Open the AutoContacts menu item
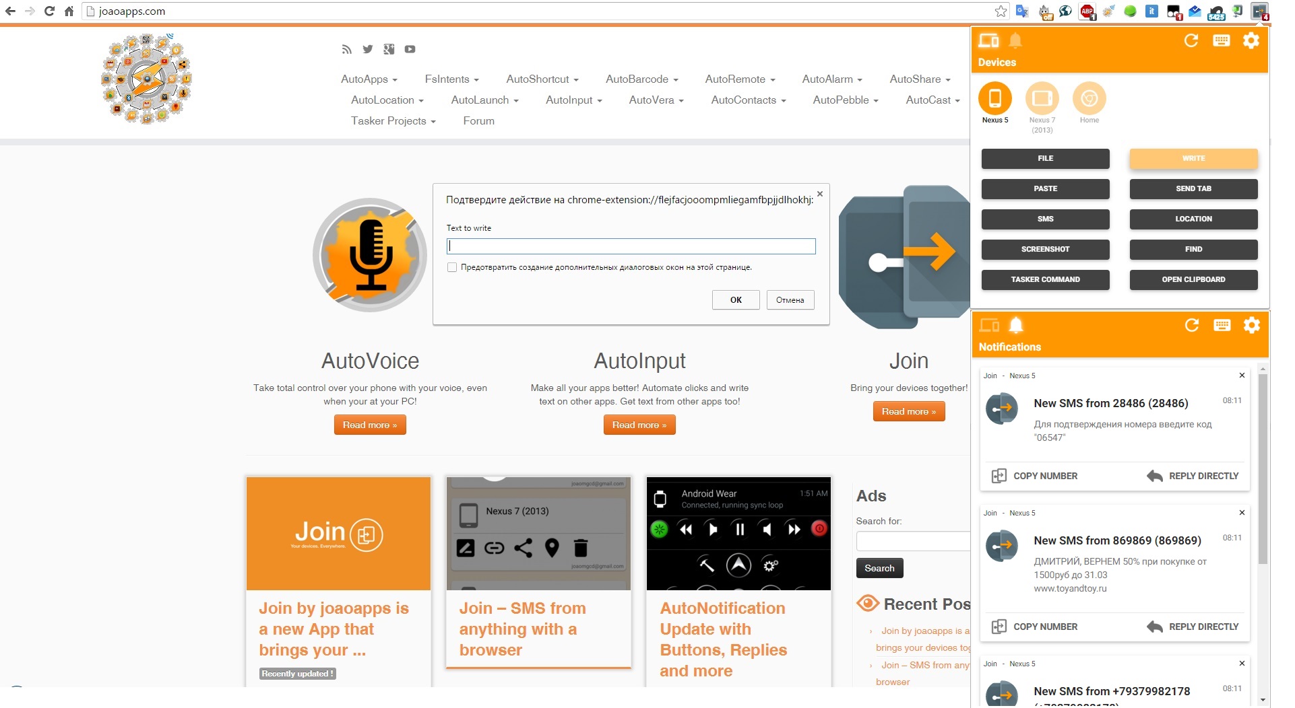This screenshot has width=1295, height=708. (749, 100)
